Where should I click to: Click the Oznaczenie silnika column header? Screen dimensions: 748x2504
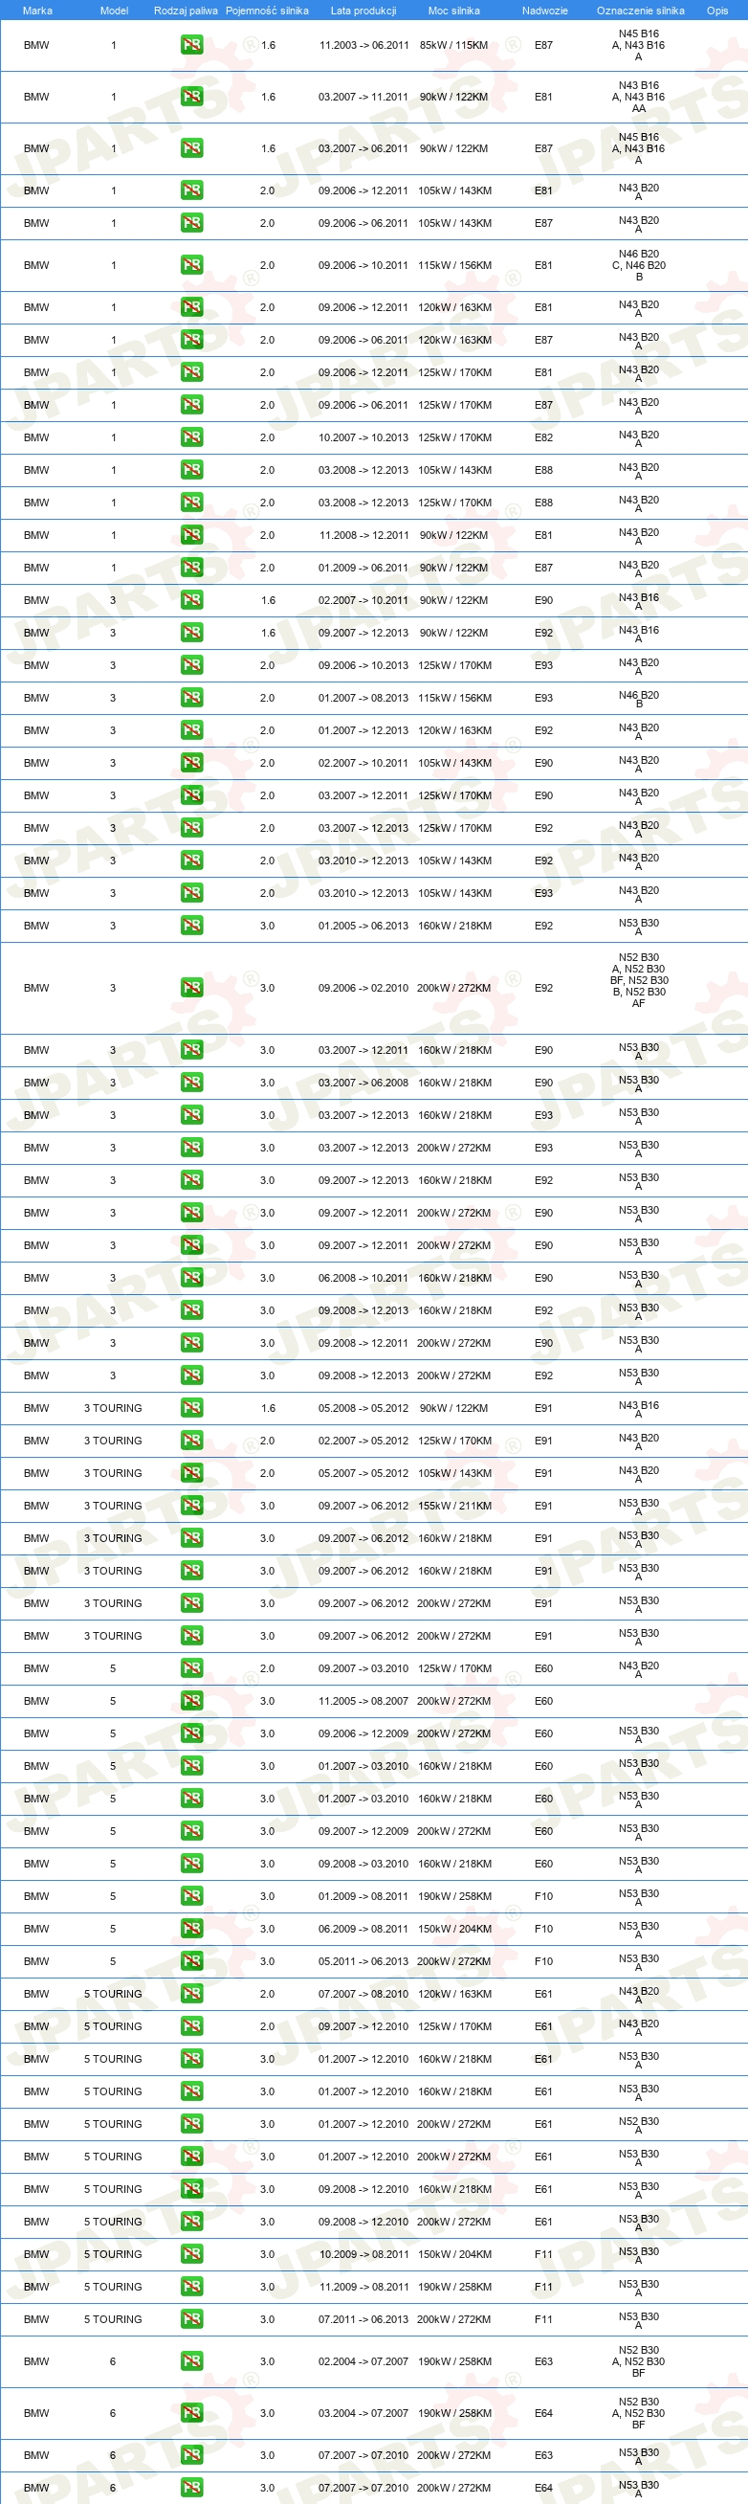pyautogui.click(x=640, y=11)
